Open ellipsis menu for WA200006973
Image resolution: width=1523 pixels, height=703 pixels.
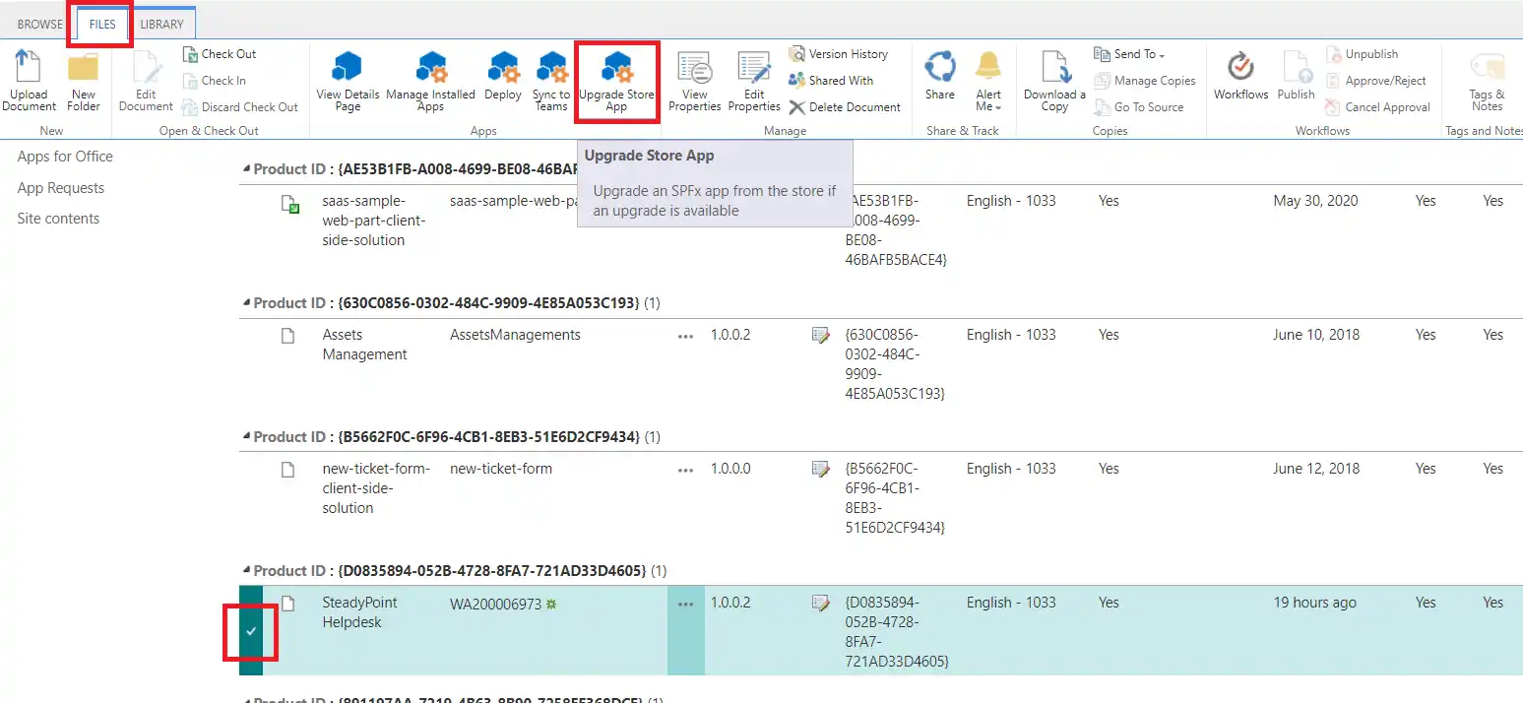click(x=685, y=604)
